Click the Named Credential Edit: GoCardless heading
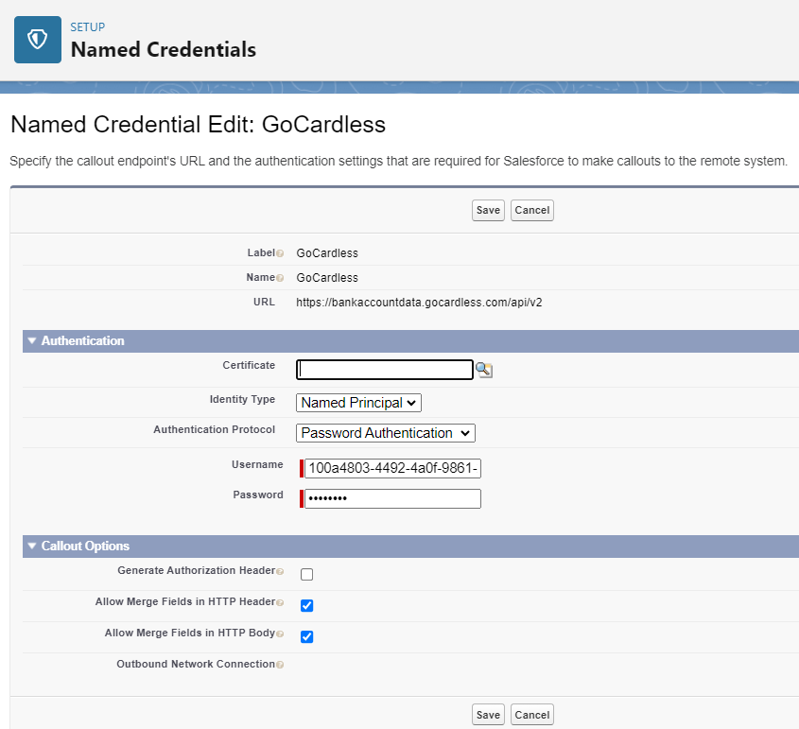 (x=199, y=125)
